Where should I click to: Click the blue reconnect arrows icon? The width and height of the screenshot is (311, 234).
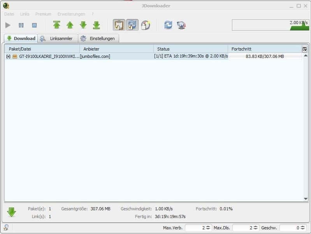coord(168,25)
